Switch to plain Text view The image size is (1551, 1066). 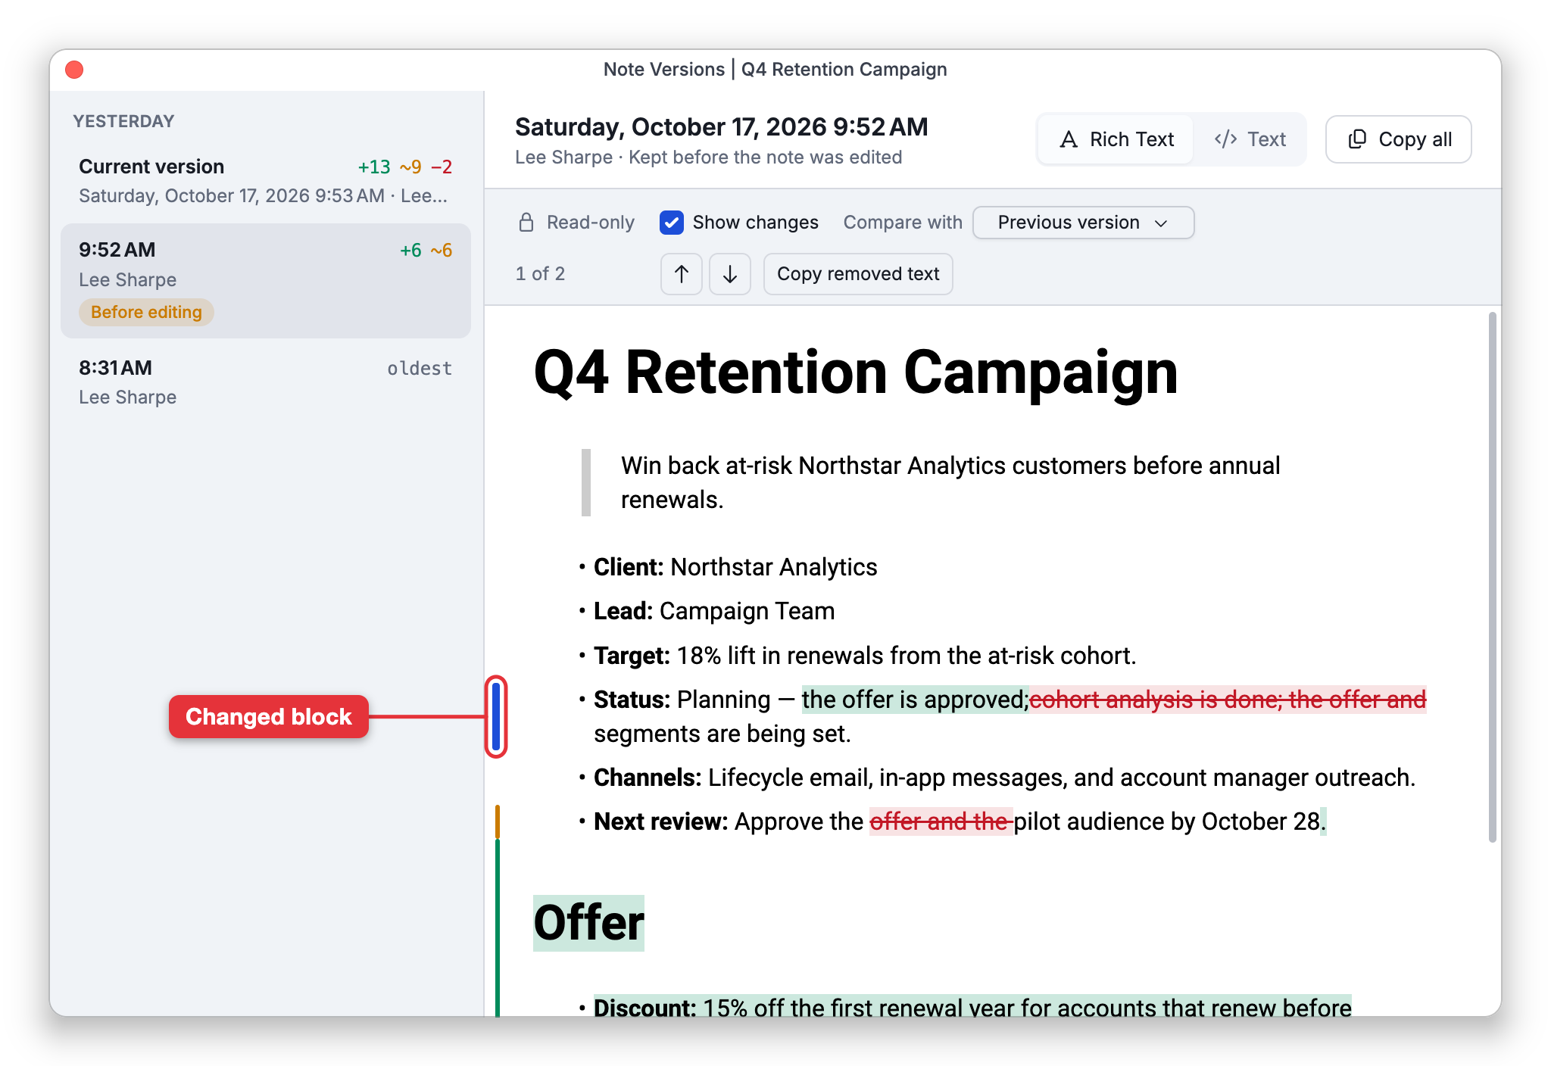point(1250,139)
